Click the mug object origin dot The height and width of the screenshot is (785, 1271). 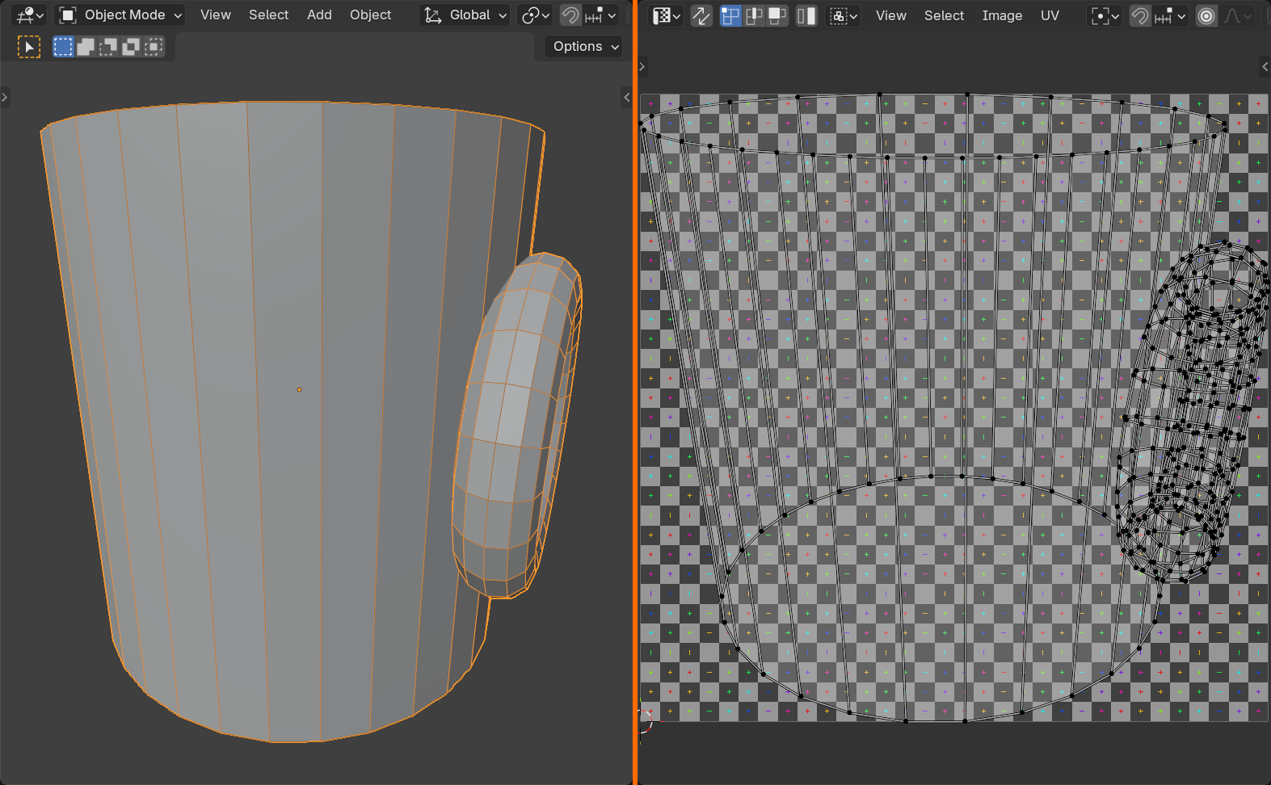299,389
